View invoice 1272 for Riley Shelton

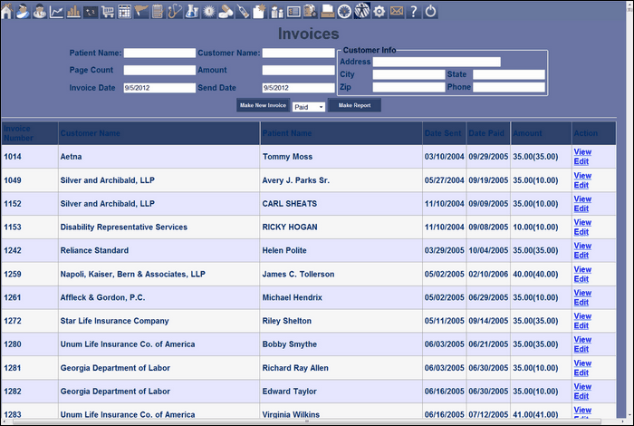(582, 316)
